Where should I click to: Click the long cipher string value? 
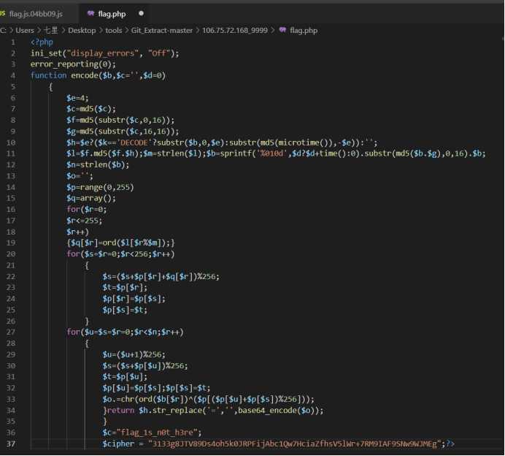[294, 444]
